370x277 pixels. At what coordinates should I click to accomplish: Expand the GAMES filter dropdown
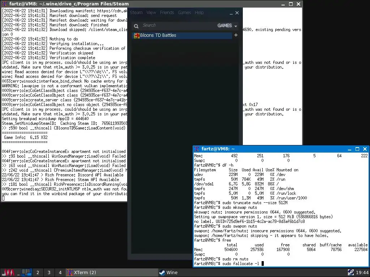pyautogui.click(x=227, y=26)
